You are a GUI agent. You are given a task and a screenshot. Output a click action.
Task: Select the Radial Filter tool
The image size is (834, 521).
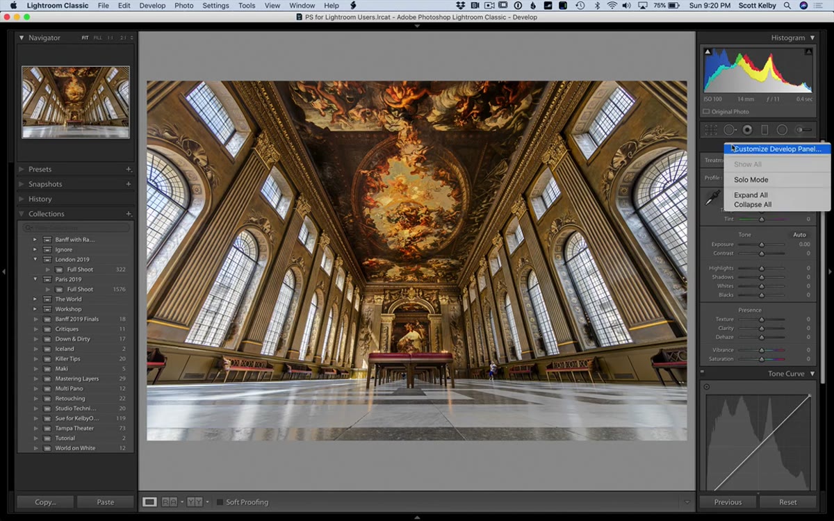point(782,130)
